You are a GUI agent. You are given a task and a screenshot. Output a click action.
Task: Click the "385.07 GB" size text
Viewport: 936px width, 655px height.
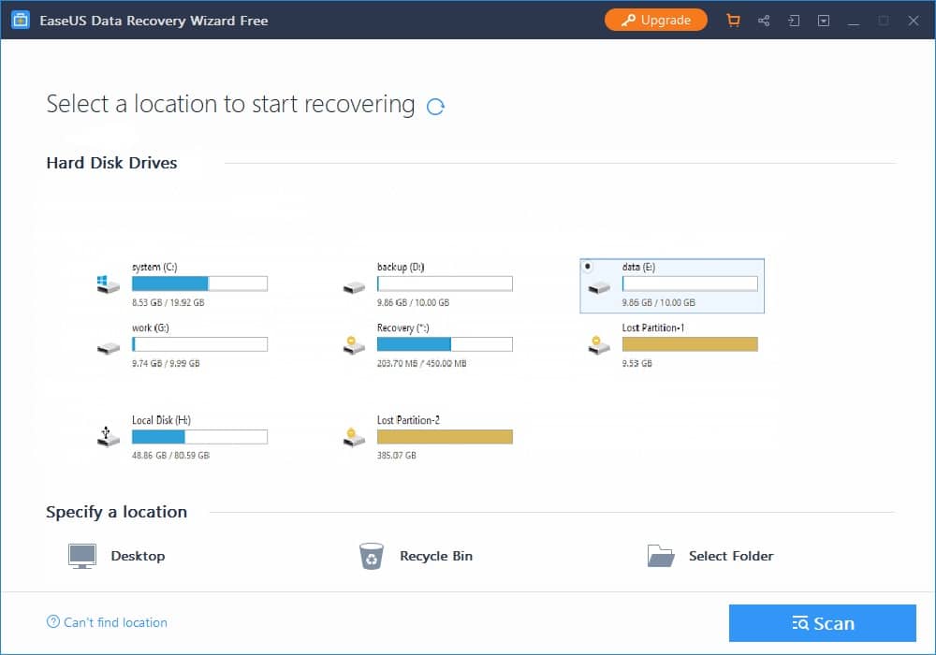[396, 455]
